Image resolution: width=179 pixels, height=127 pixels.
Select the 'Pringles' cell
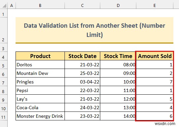tap(40, 82)
